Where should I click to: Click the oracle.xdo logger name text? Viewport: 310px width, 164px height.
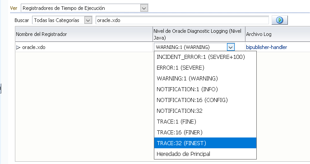point(34,47)
